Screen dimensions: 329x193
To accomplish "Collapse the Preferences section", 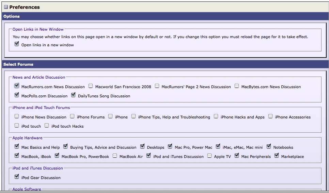I will (x=6, y=7).
